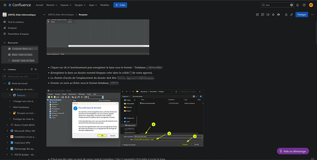Open inline comments icon in page toolbar
The height and width of the screenshot is (160, 317).
click(x=263, y=15)
